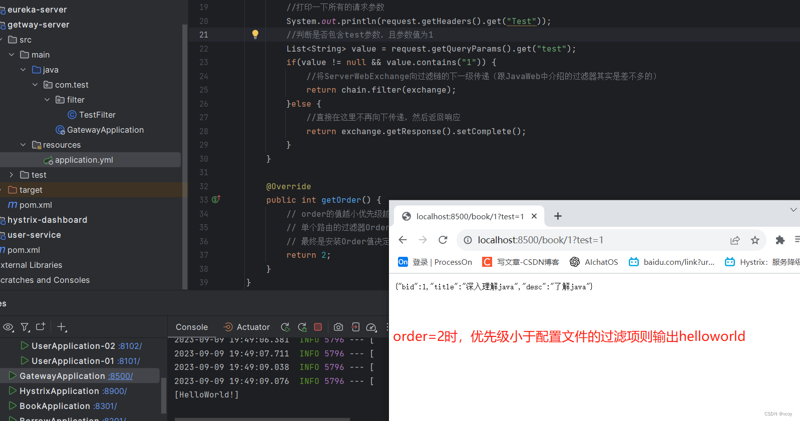Screen dimensions: 800x421
Task: Click the exit process icon in console toolbar
Action: point(355,327)
